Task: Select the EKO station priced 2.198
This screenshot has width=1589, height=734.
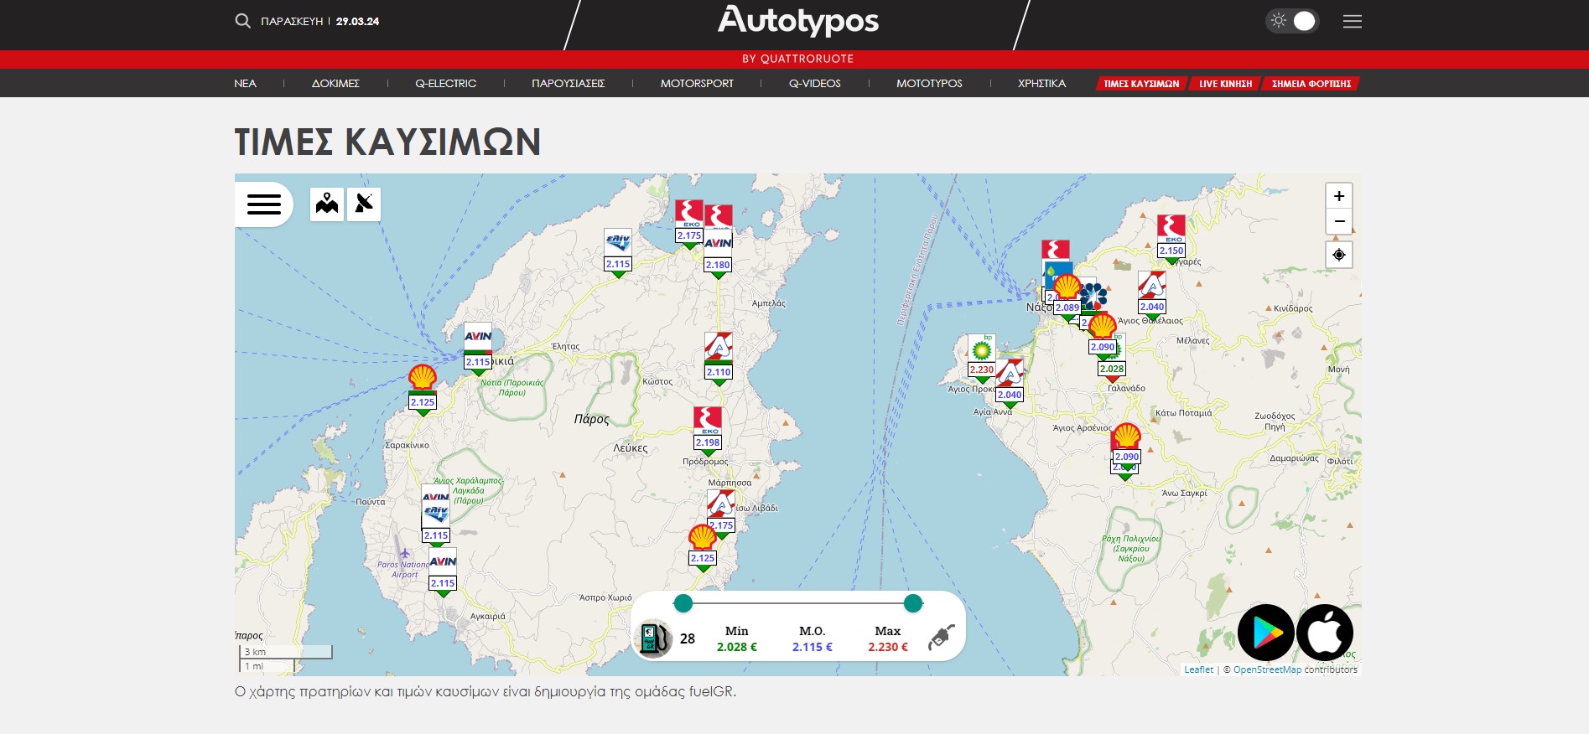Action: [708, 430]
